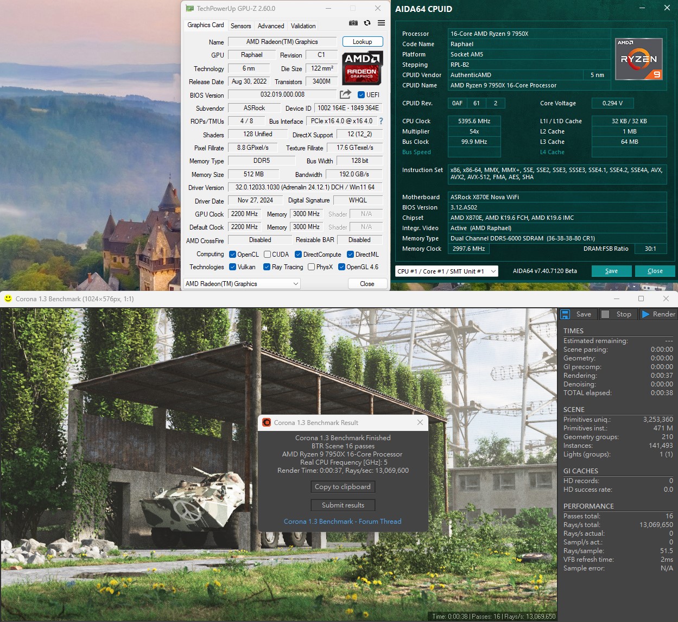The width and height of the screenshot is (678, 622).
Task: Click the Corona Render play icon
Action: (645, 314)
